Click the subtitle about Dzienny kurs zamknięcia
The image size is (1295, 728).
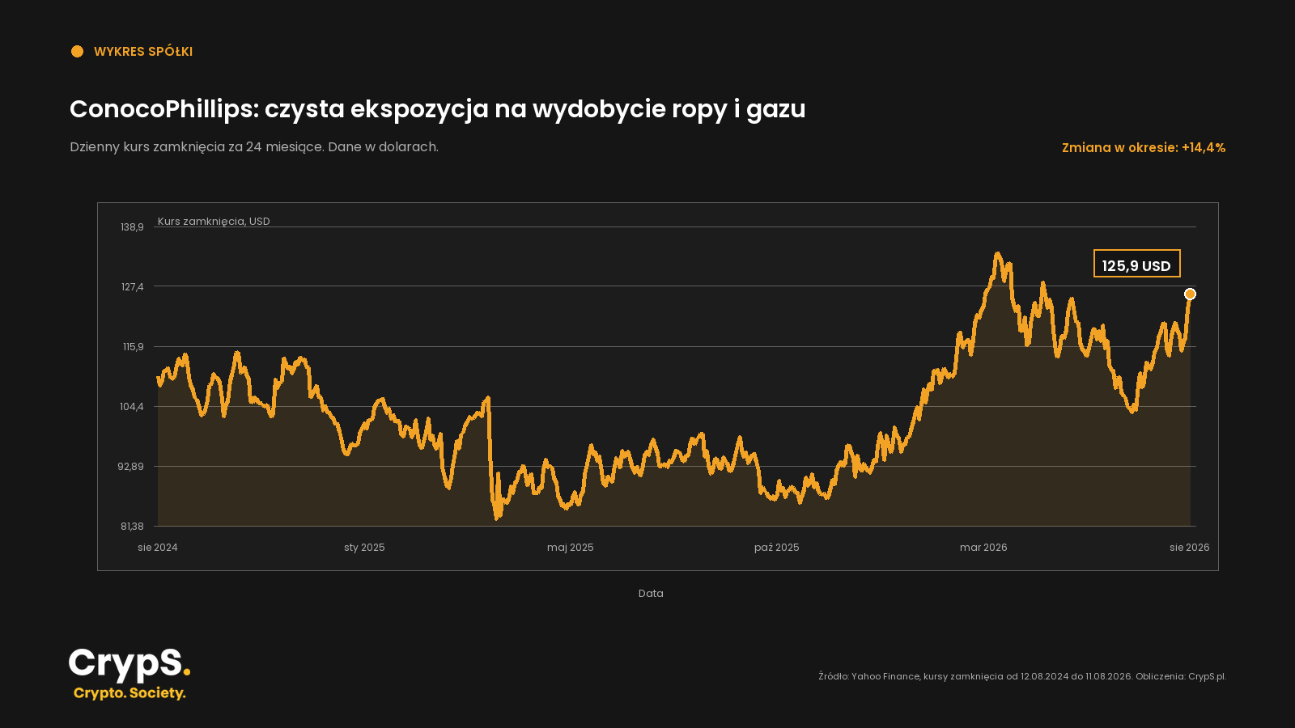click(x=254, y=147)
